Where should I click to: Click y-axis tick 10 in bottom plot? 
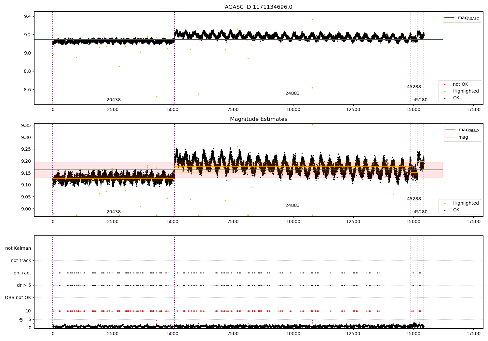point(28,311)
